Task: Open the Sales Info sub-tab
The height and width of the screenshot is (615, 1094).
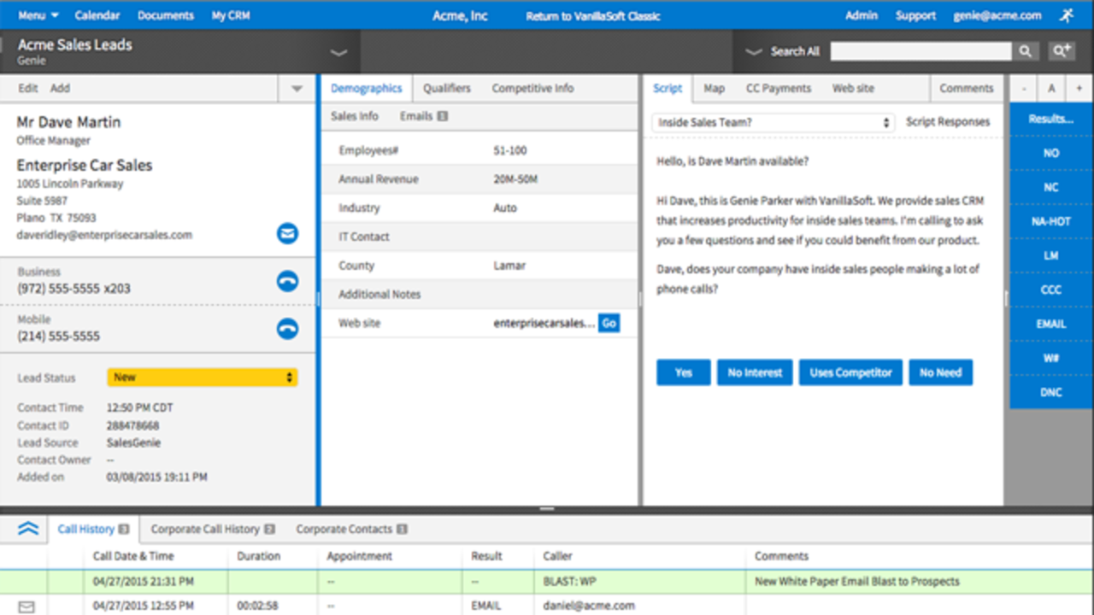Action: click(355, 116)
